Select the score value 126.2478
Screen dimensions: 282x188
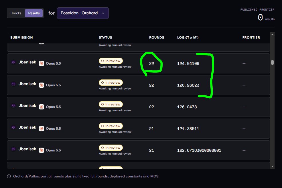187,107
